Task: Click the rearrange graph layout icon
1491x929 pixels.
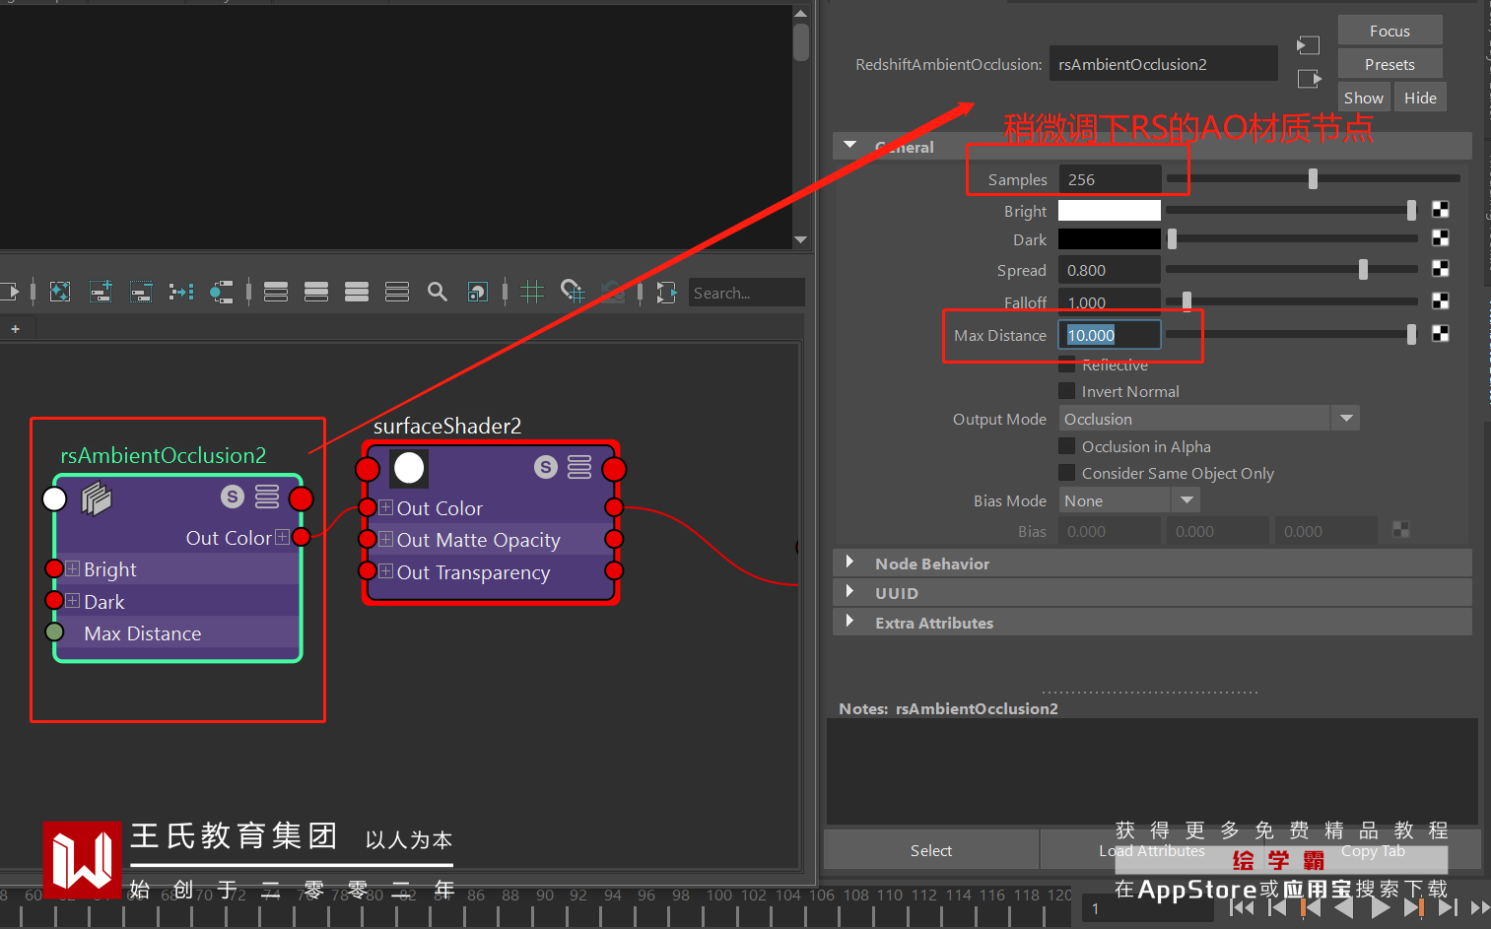Action: 181,292
